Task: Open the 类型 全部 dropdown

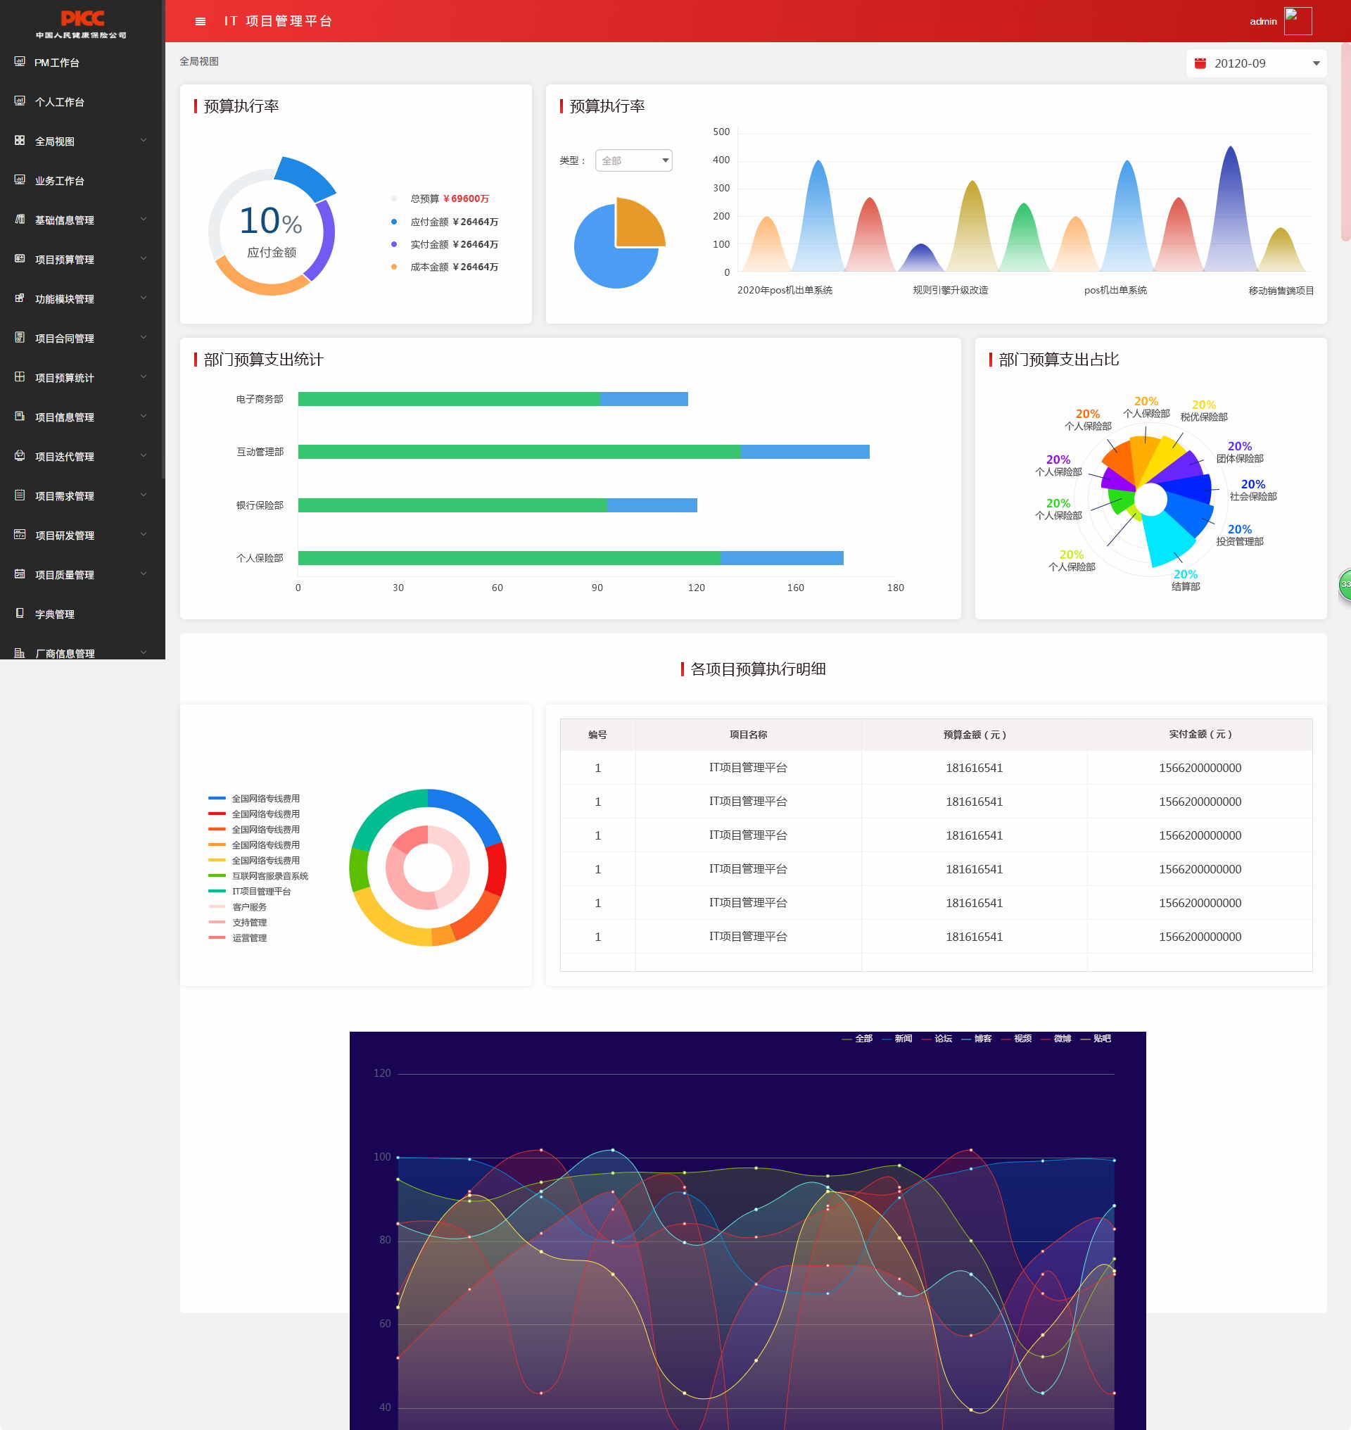Action: pyautogui.click(x=633, y=160)
